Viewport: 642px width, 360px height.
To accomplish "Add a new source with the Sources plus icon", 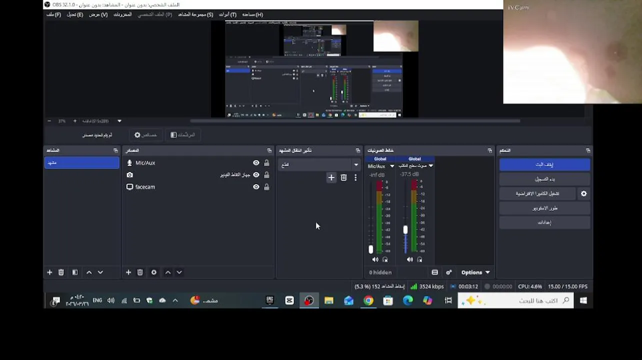I will point(128,272).
